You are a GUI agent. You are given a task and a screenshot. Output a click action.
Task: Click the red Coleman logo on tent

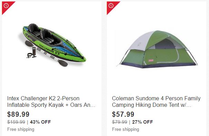[x=151, y=61]
